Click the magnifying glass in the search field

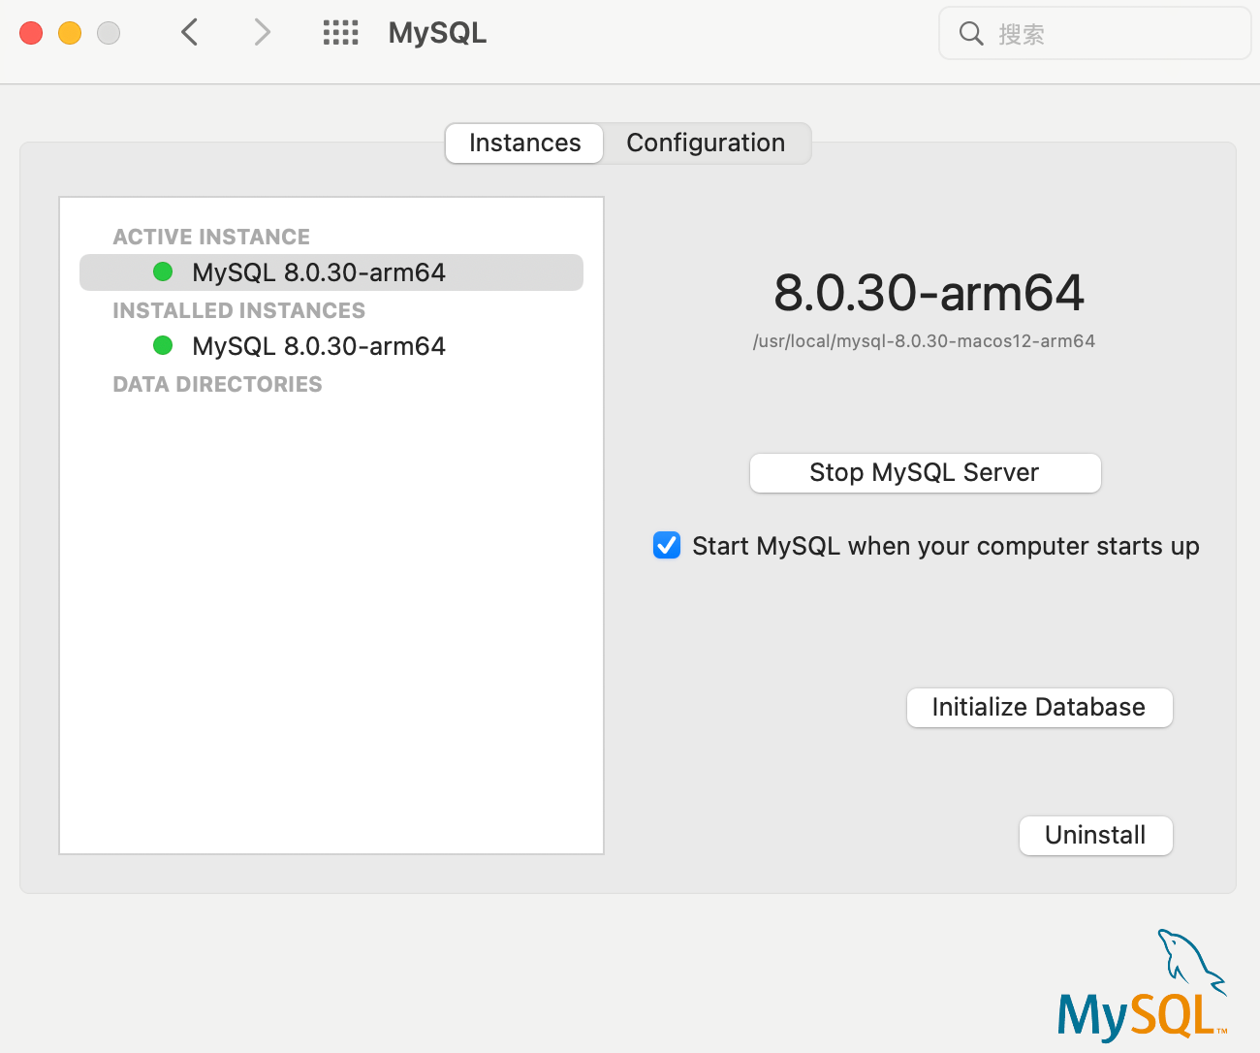tap(970, 33)
